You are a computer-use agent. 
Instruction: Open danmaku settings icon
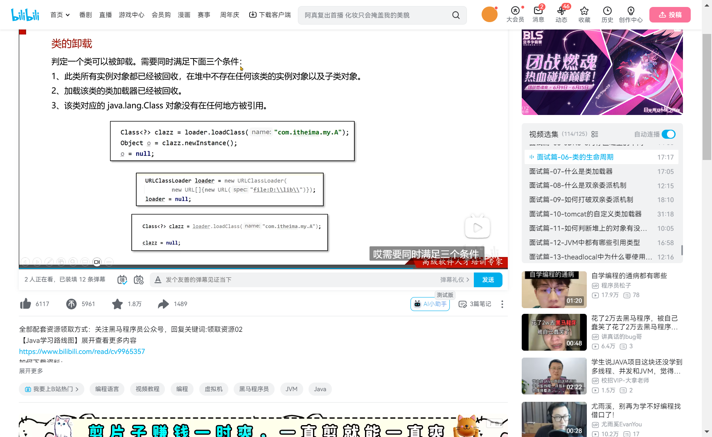tap(139, 280)
